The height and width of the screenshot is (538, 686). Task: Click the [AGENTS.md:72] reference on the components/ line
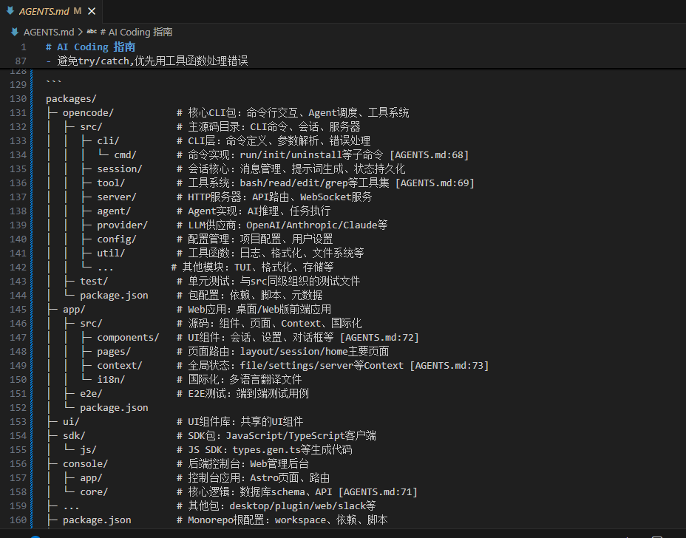(x=379, y=337)
